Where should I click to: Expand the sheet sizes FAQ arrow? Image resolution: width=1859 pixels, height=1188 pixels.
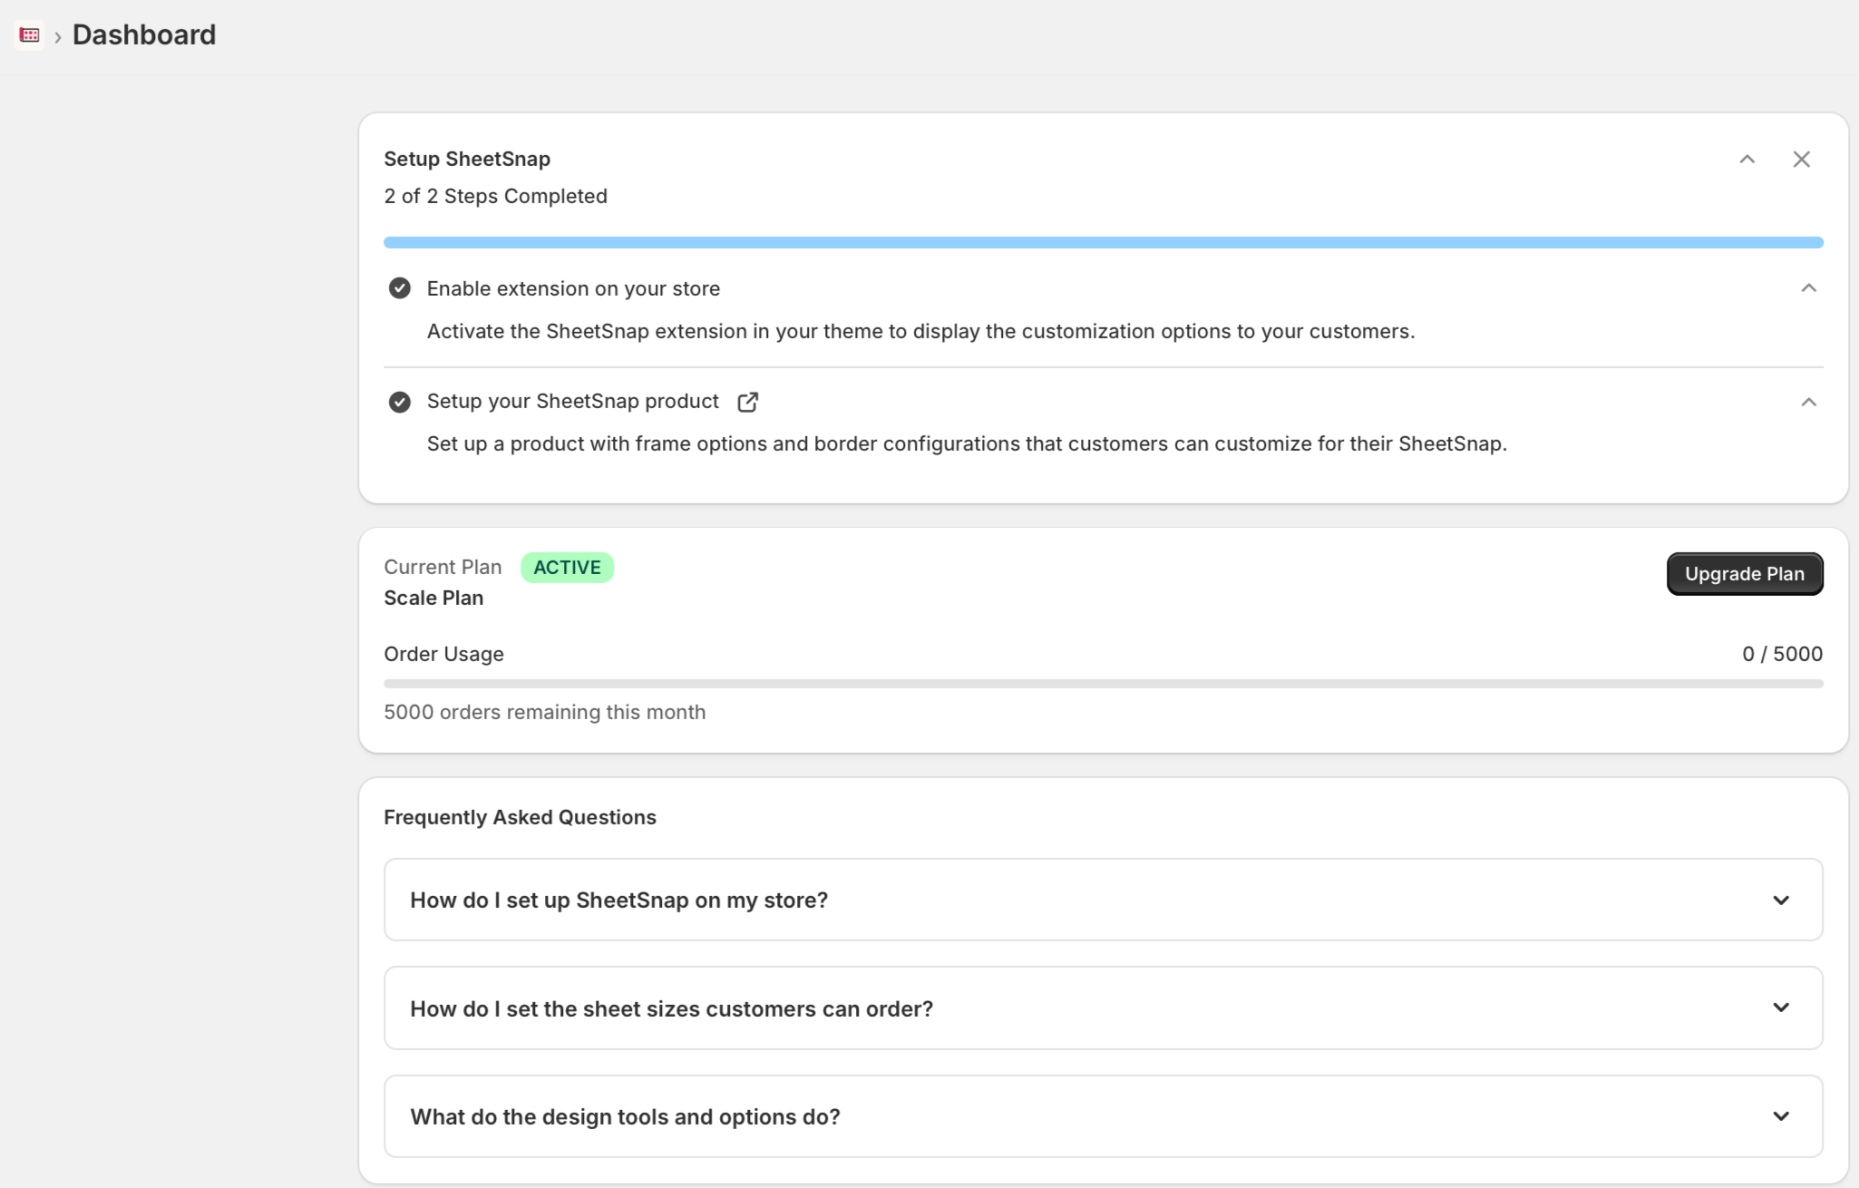[1781, 1008]
